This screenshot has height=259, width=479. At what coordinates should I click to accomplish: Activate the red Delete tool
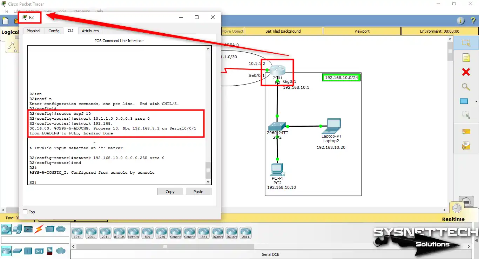coord(466,72)
